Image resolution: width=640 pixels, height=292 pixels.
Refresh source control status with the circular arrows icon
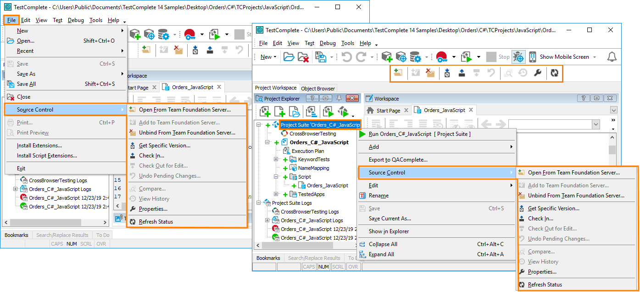pyautogui.click(x=555, y=73)
